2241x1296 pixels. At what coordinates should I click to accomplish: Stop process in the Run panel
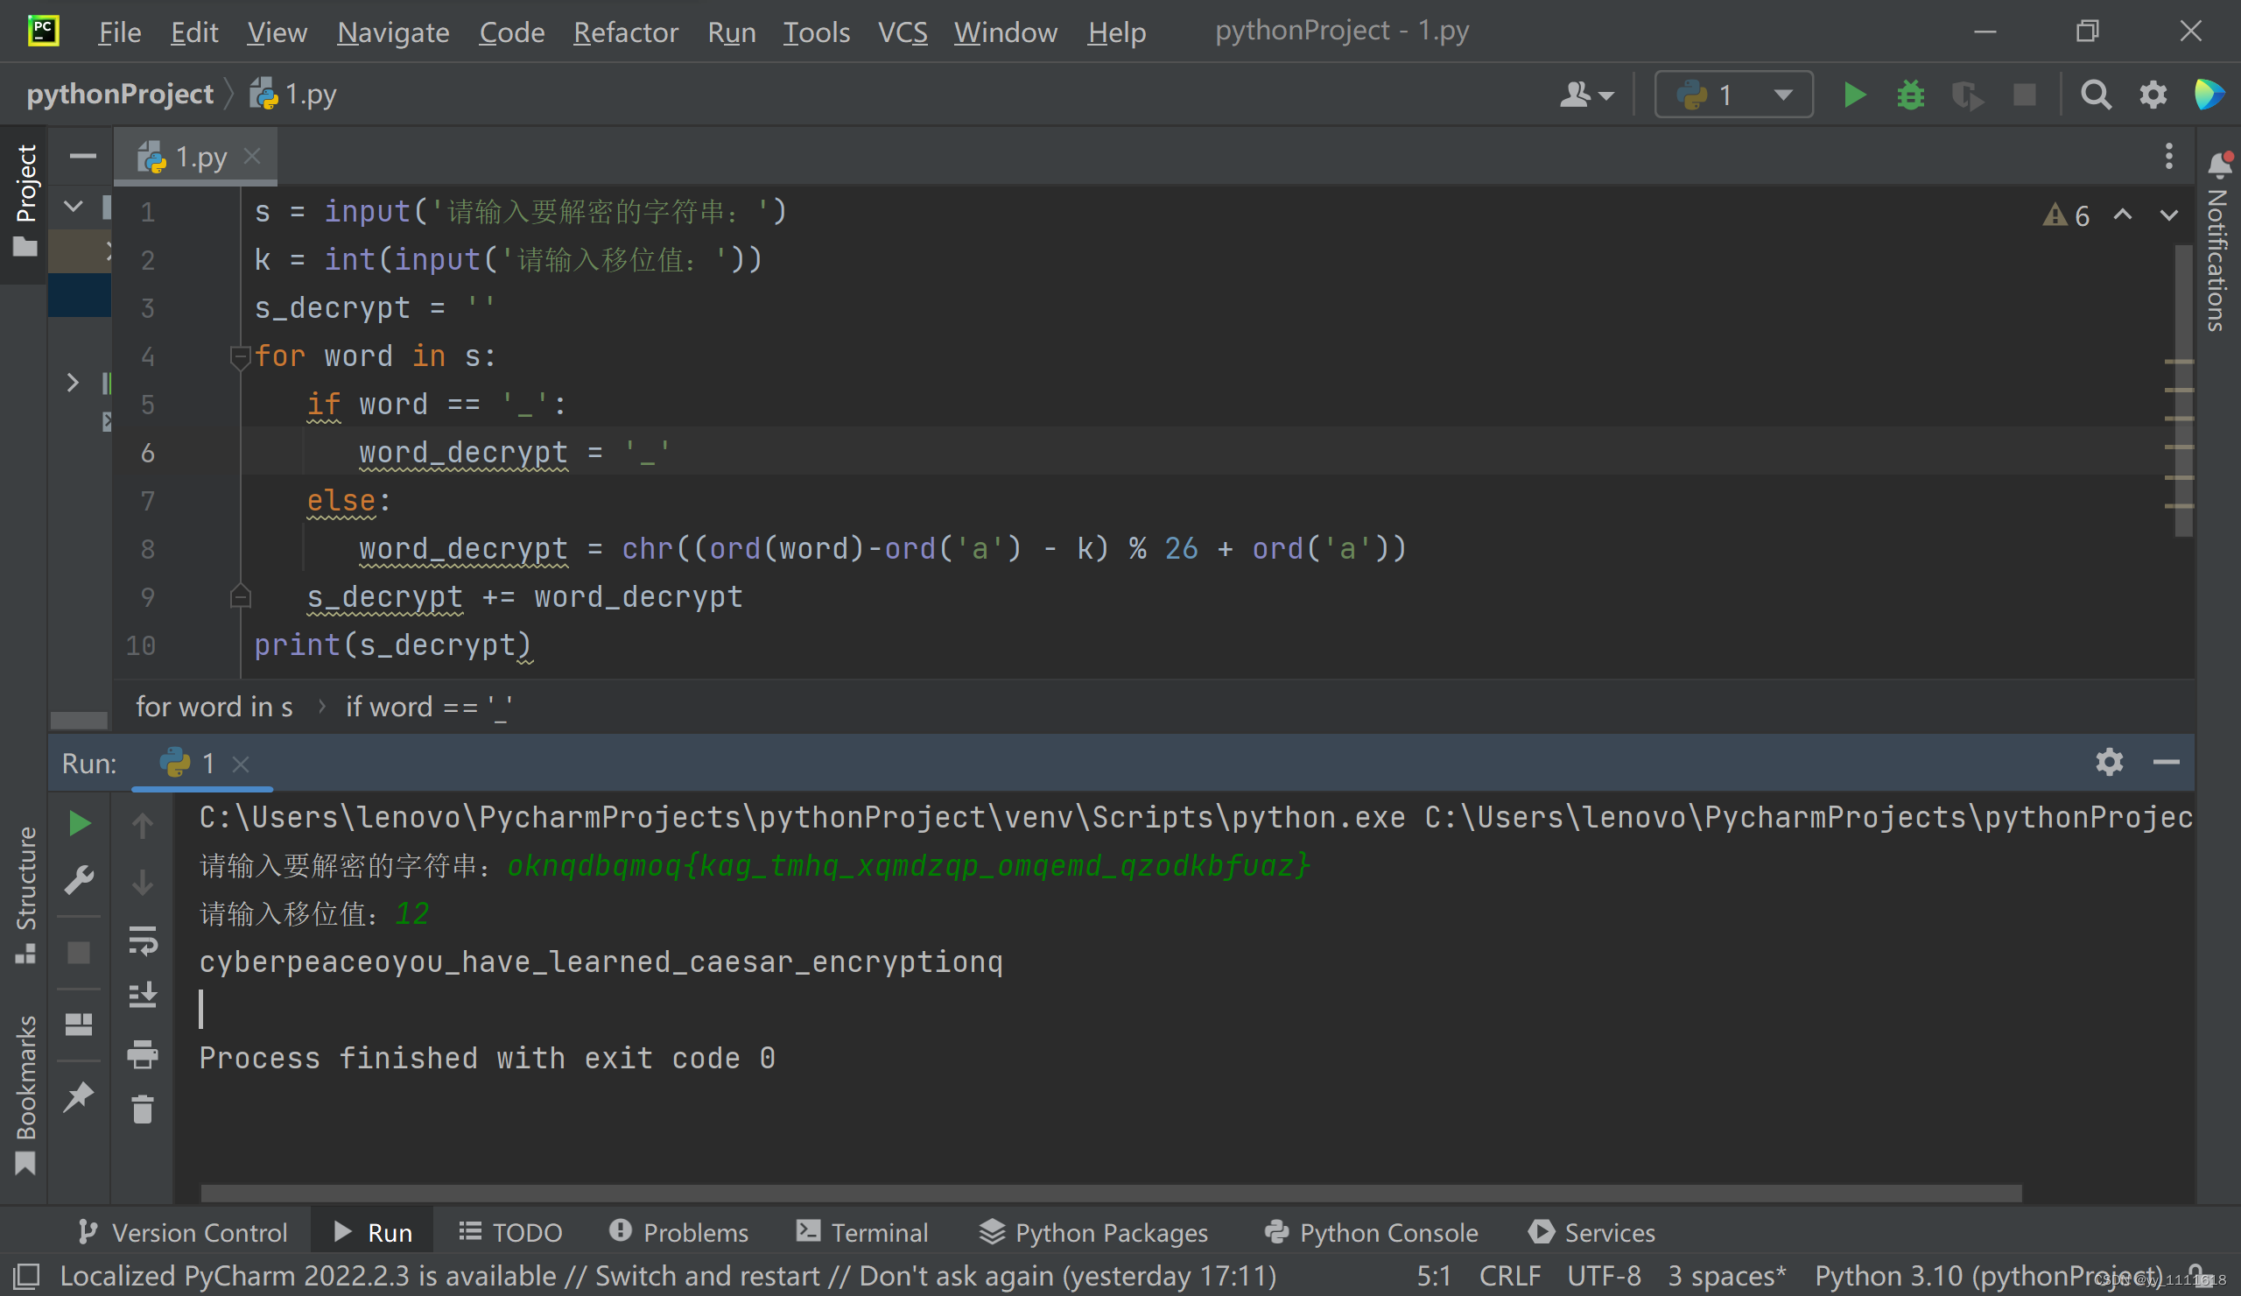click(x=79, y=953)
